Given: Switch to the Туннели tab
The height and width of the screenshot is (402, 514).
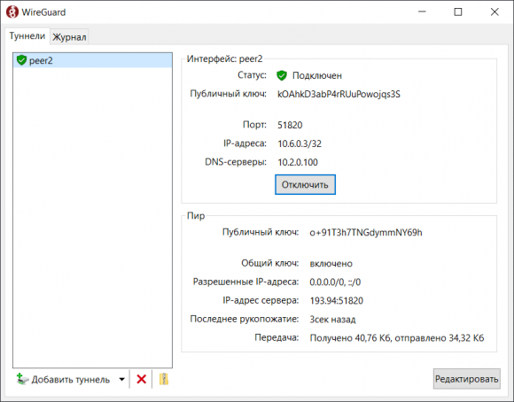Looking at the screenshot, I should (x=27, y=35).
